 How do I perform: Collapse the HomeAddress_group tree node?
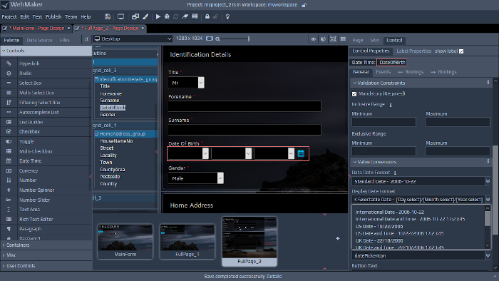pos(96,133)
